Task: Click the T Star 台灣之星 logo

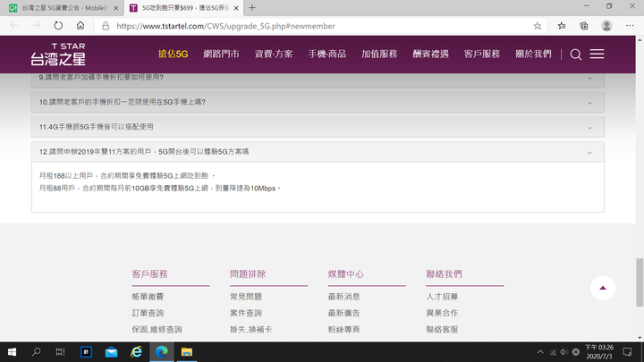Action: click(x=58, y=55)
